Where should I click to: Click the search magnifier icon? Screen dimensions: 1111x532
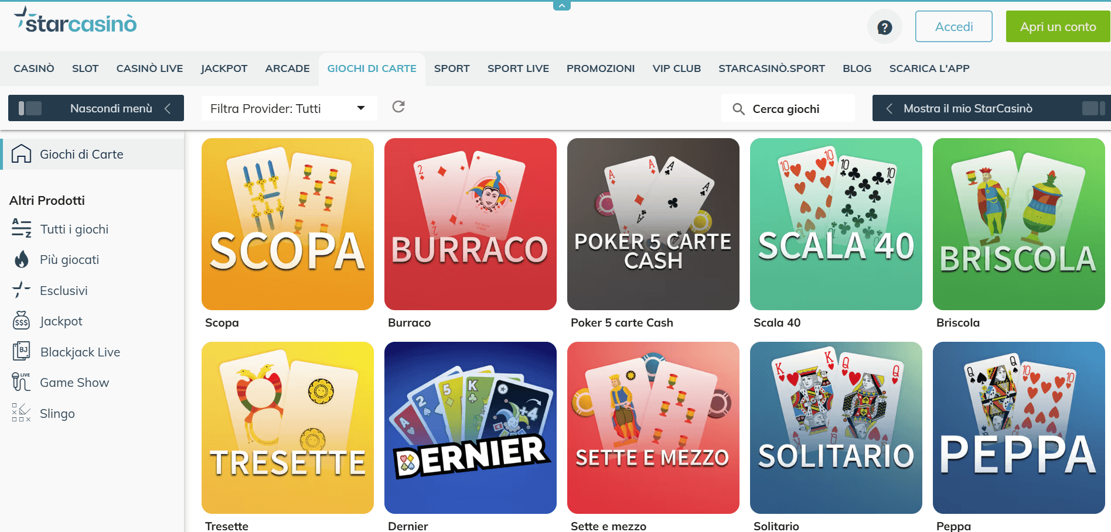pos(738,109)
